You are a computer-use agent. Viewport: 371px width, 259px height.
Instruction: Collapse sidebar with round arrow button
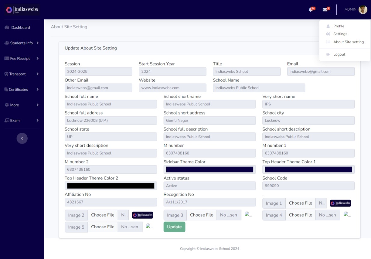pos(22,138)
